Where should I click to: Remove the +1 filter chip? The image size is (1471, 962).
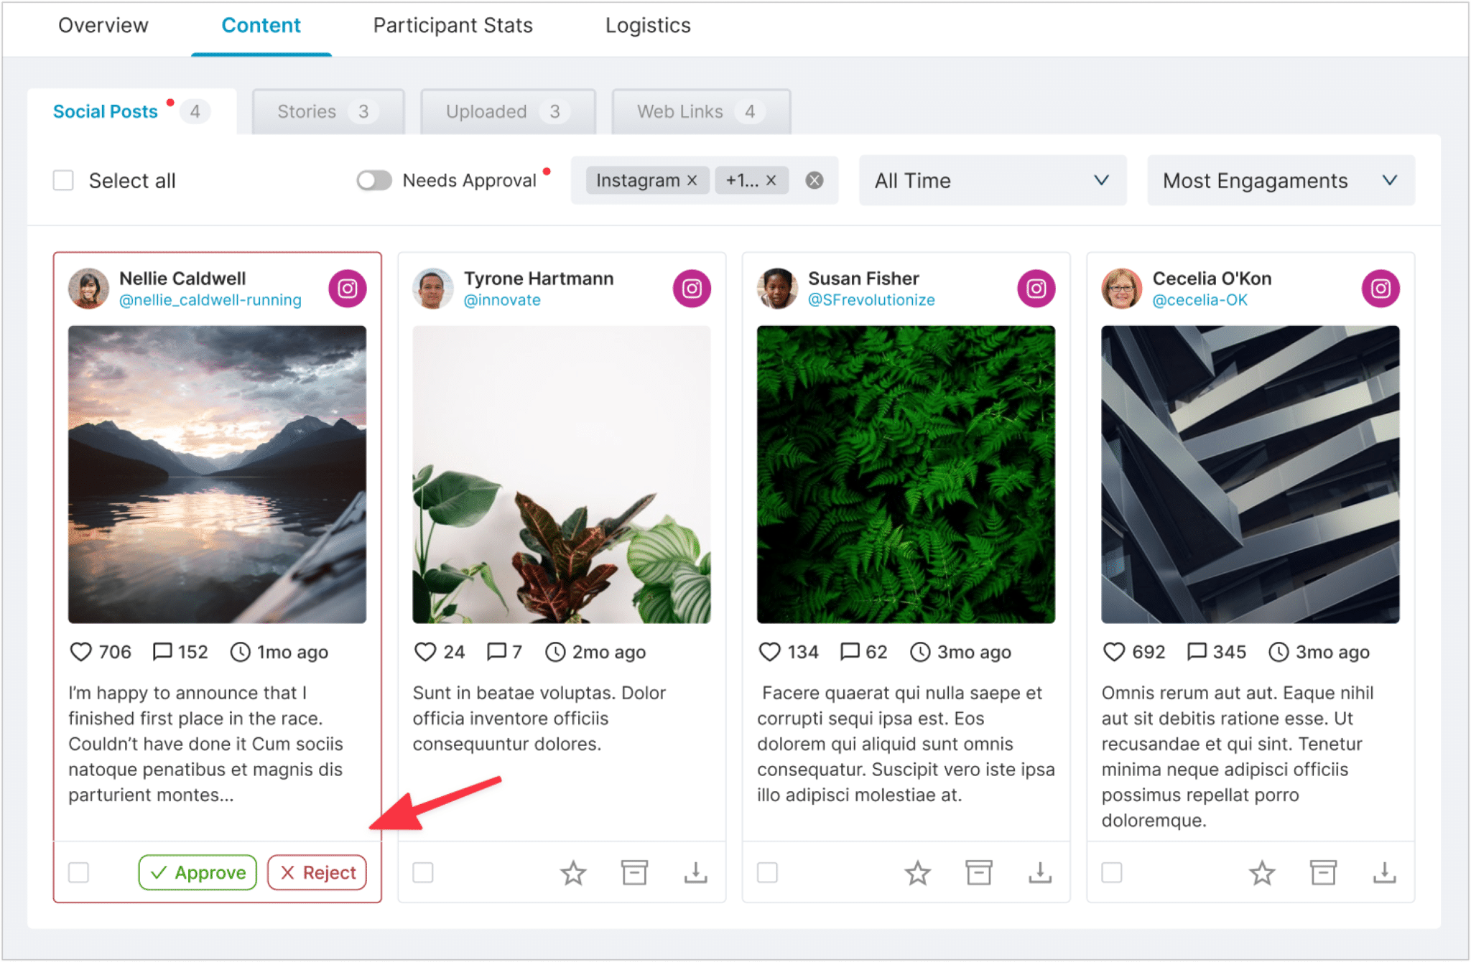[771, 181]
